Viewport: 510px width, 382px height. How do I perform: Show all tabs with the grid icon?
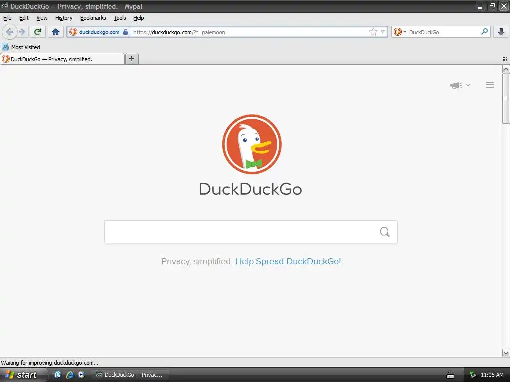coord(505,59)
